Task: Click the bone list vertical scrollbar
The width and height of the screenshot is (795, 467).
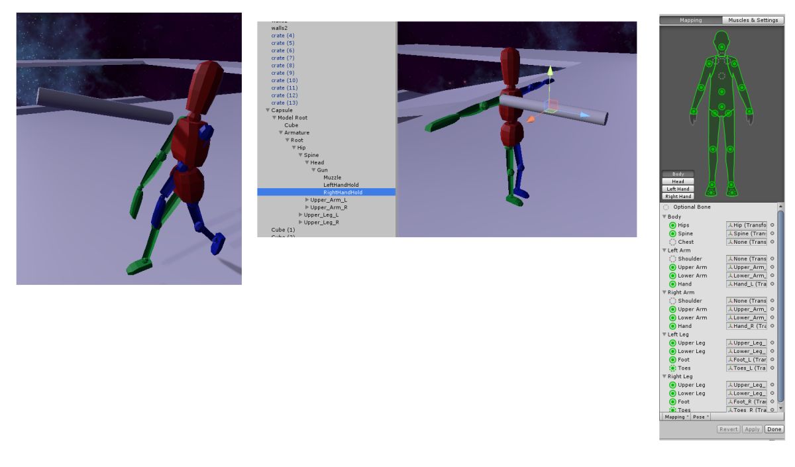Action: [781, 305]
